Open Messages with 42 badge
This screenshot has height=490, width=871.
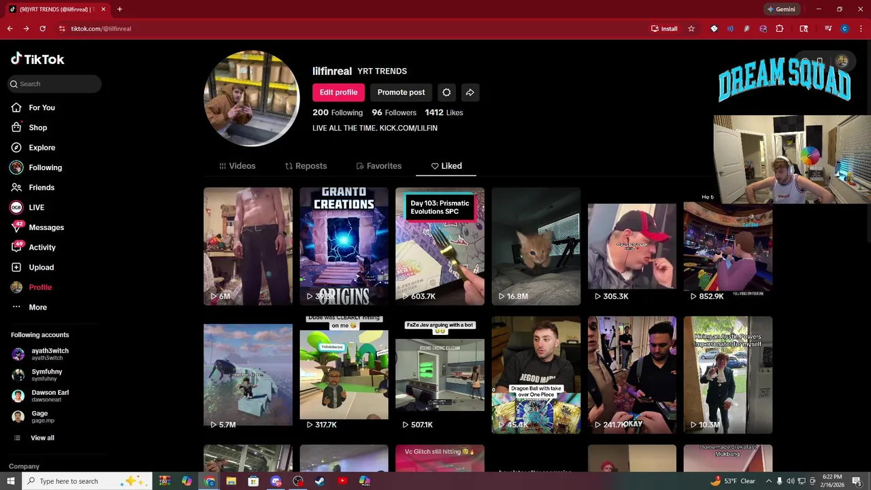(46, 227)
